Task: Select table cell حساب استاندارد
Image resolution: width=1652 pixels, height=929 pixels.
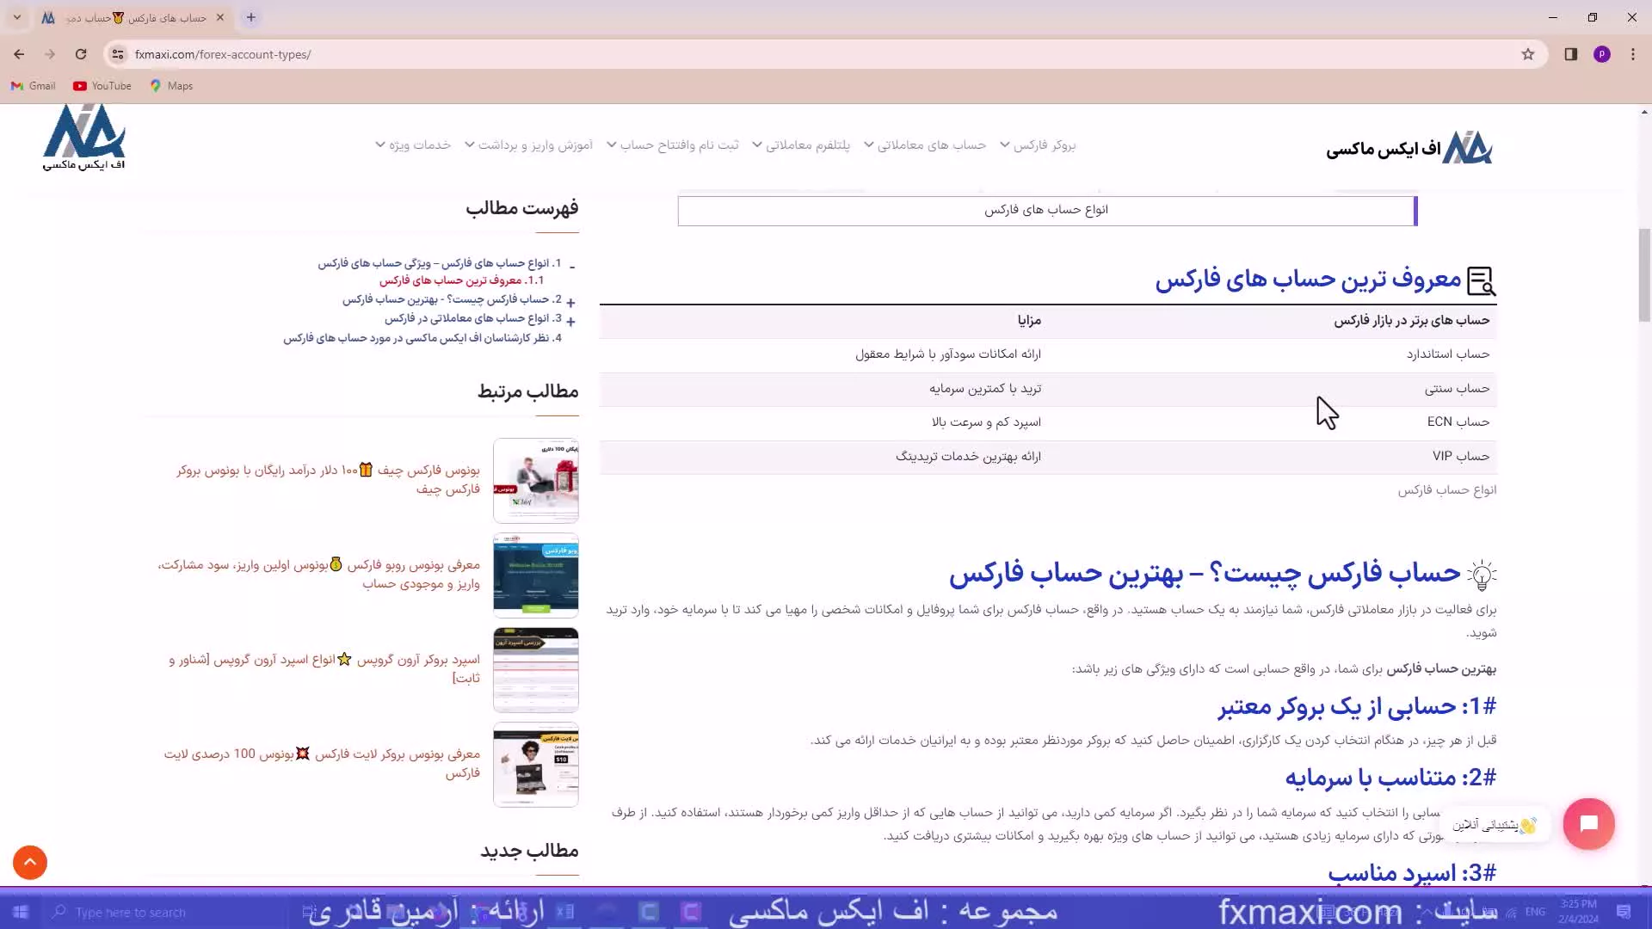Action: pos(1448,354)
